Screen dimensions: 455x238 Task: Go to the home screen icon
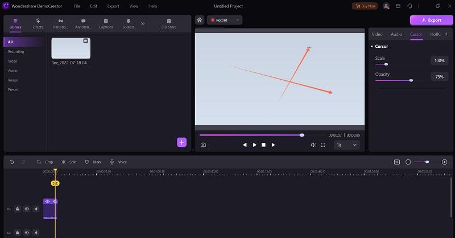200,20
